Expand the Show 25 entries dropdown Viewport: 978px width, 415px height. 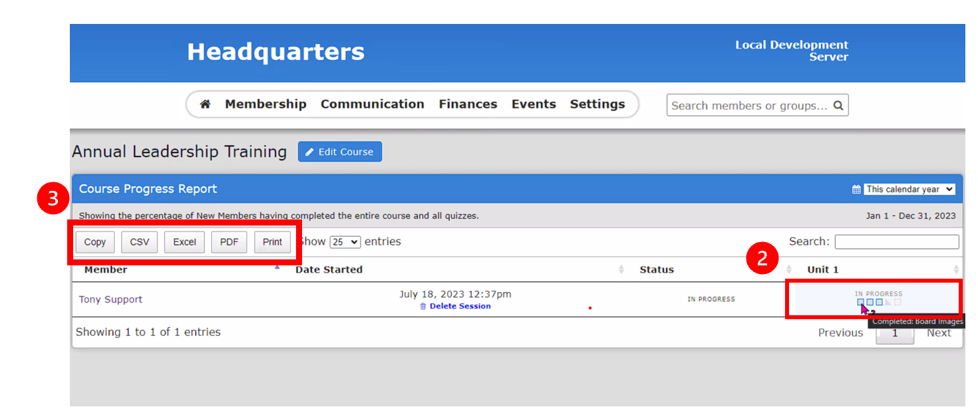click(345, 242)
